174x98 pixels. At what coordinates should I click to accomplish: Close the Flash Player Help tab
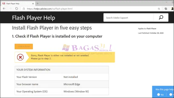(33, 3)
